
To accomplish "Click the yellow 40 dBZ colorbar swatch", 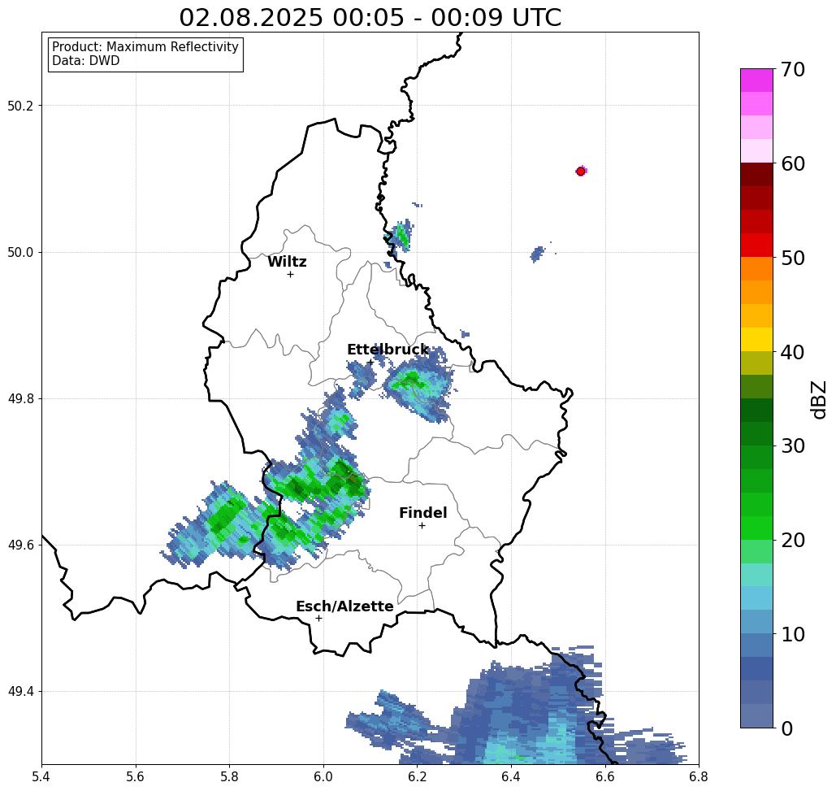I will 756,340.
